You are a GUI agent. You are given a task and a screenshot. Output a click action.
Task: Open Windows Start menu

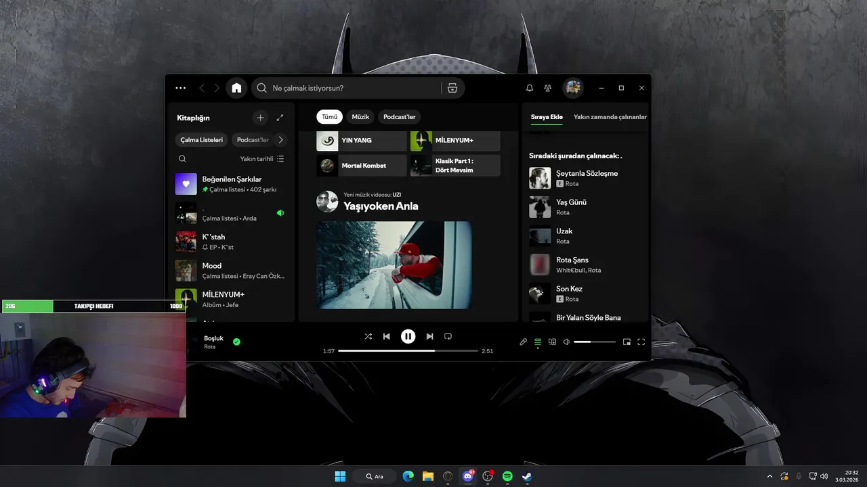(x=340, y=476)
